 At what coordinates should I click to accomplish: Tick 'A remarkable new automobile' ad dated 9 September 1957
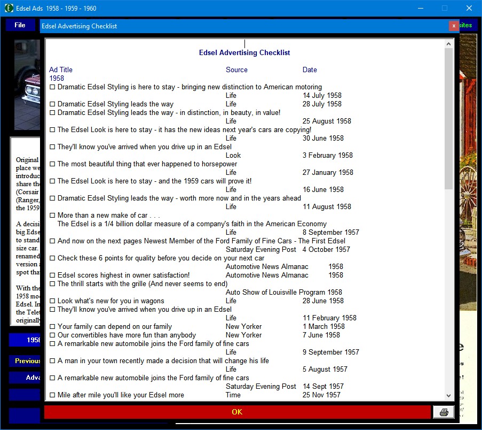[52, 344]
